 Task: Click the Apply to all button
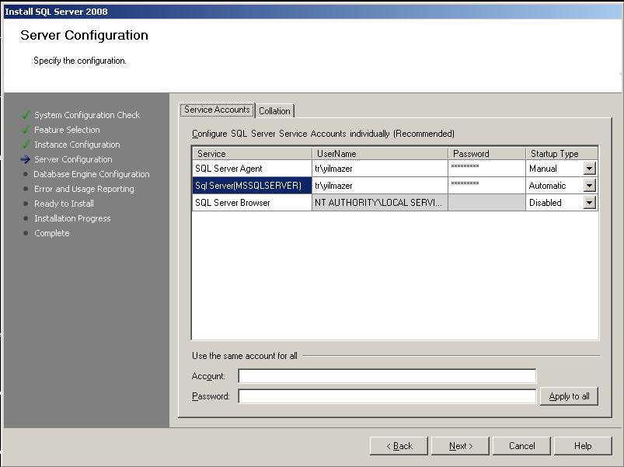click(569, 396)
